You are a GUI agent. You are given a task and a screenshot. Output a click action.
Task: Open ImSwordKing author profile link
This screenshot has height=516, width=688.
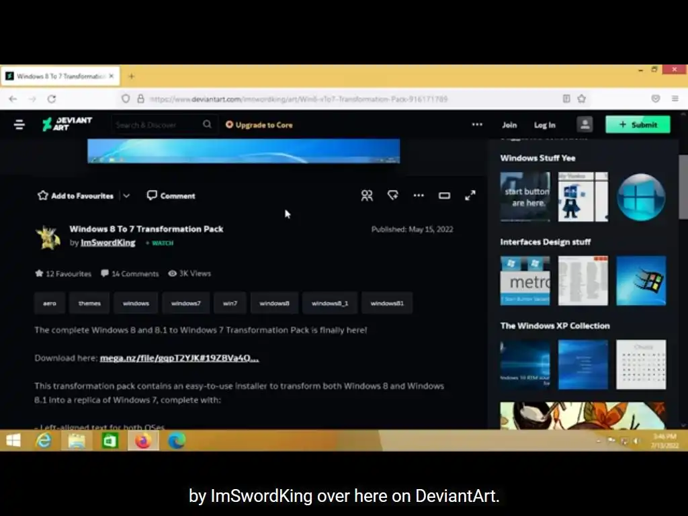tap(108, 243)
